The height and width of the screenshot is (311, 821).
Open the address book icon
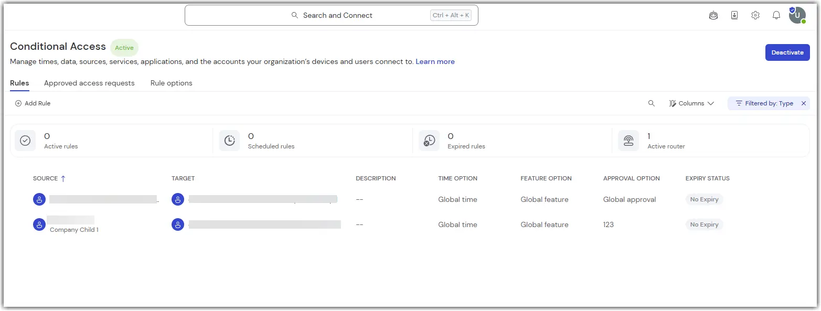click(x=734, y=15)
